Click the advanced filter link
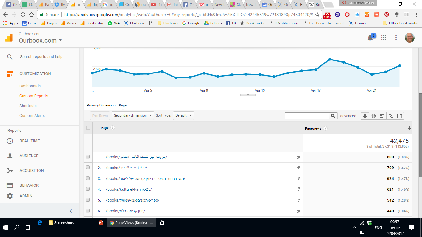The width and height of the screenshot is (422, 237). pos(348,116)
